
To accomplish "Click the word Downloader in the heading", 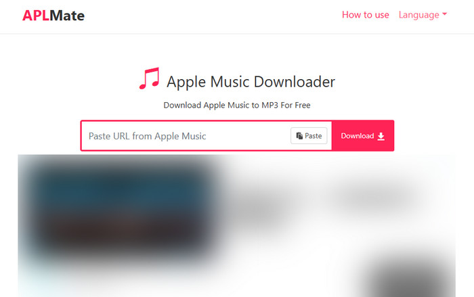I will point(295,82).
